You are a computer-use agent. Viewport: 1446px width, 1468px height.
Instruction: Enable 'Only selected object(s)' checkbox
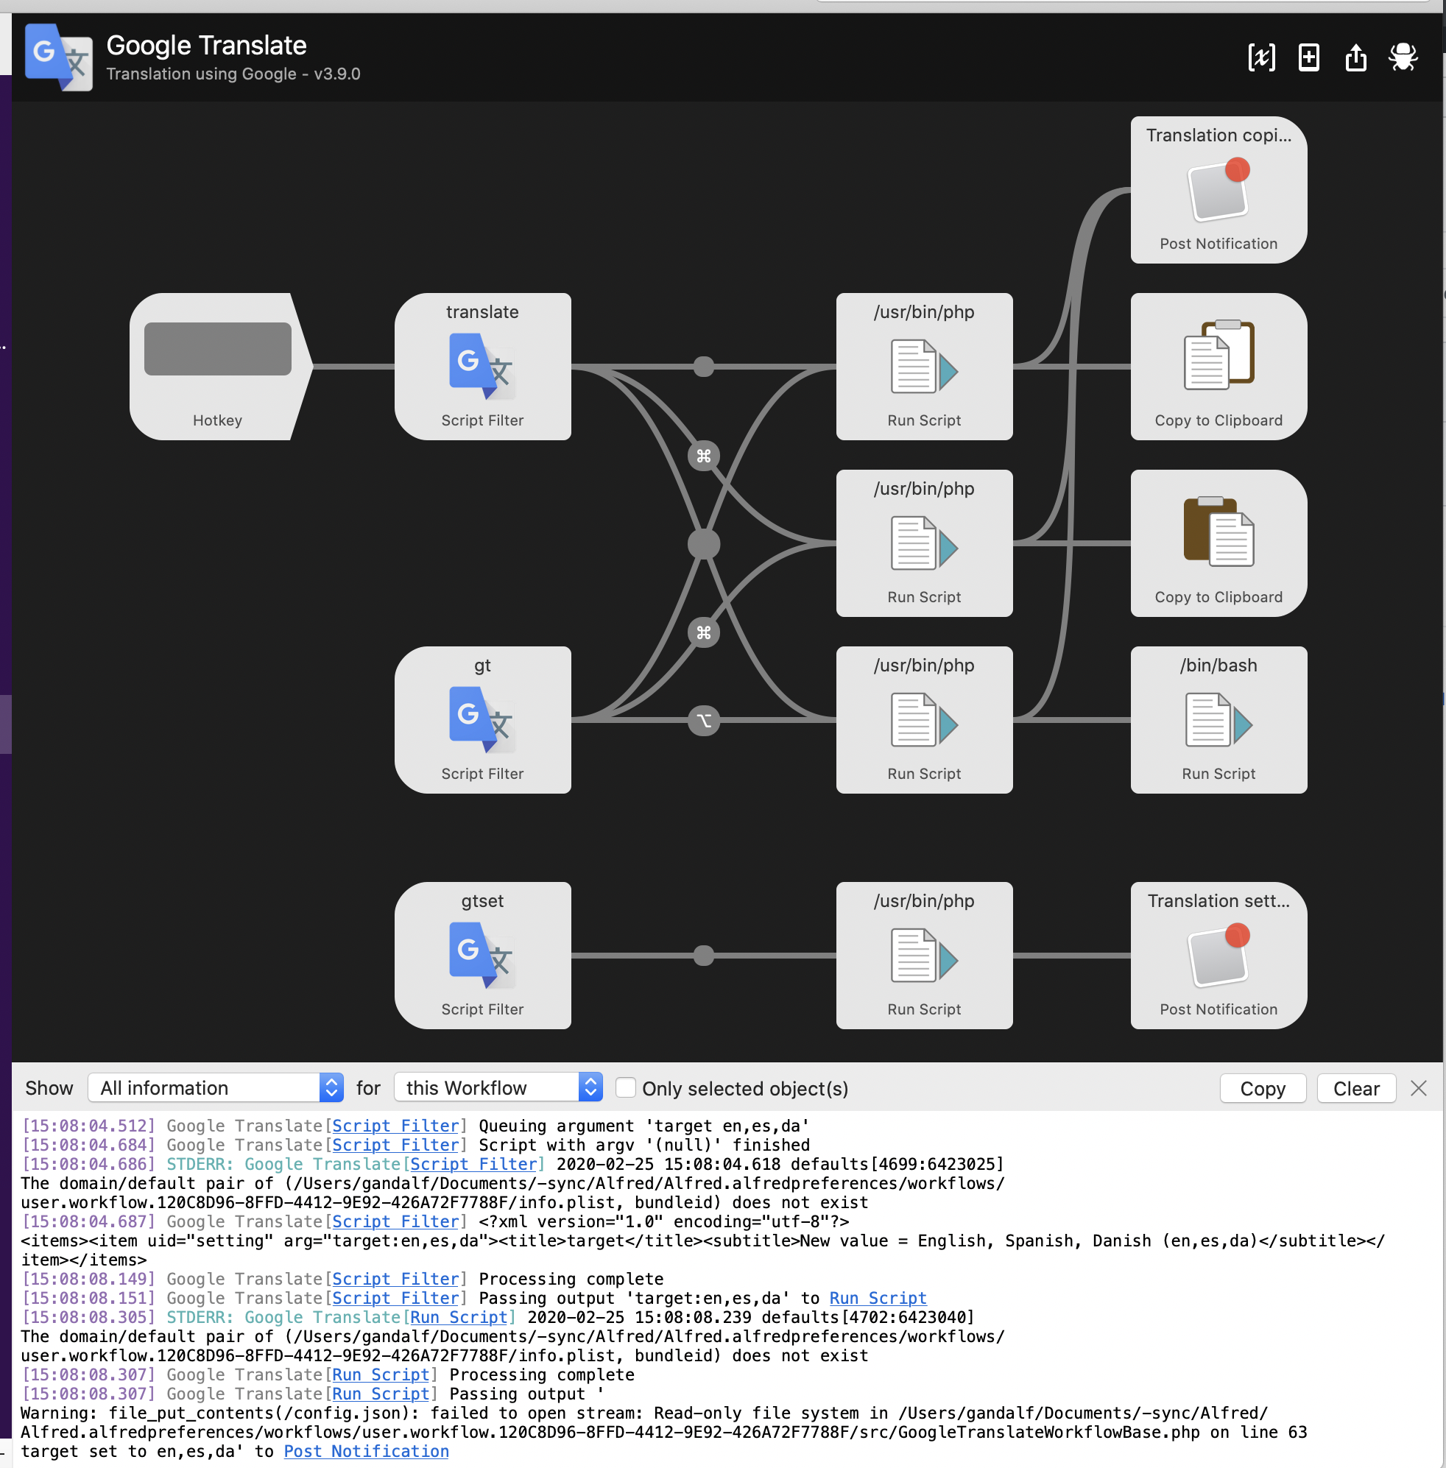point(625,1087)
